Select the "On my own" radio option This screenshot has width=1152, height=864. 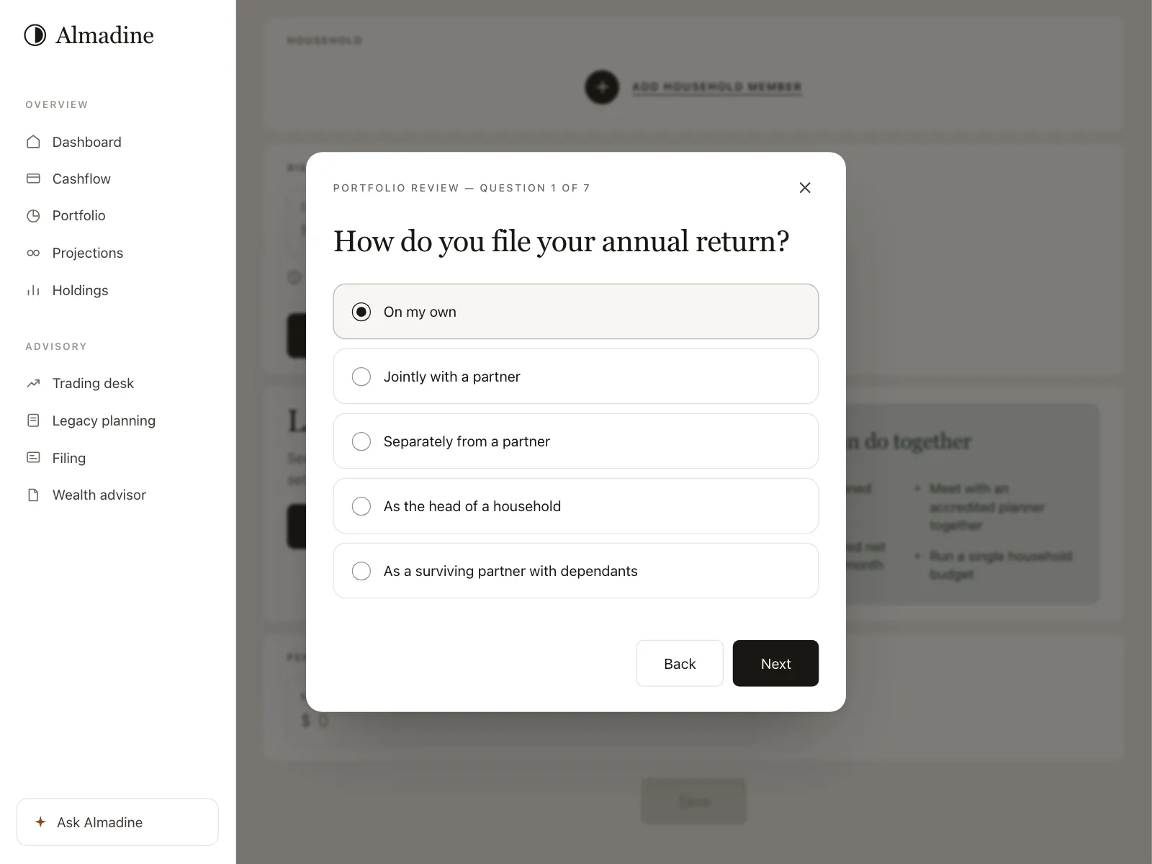(576, 312)
